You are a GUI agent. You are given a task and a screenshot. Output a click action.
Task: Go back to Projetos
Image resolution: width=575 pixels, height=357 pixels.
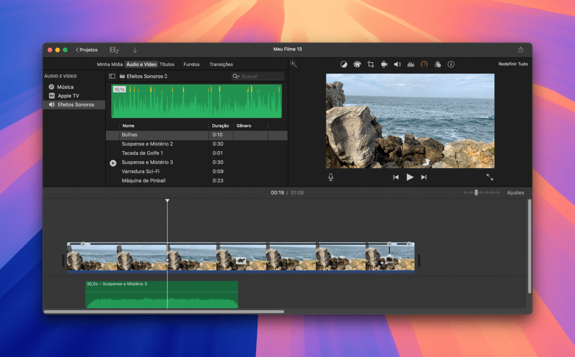pyautogui.click(x=86, y=50)
